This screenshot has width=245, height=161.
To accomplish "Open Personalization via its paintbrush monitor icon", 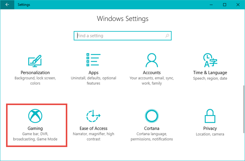I will click(35, 61).
